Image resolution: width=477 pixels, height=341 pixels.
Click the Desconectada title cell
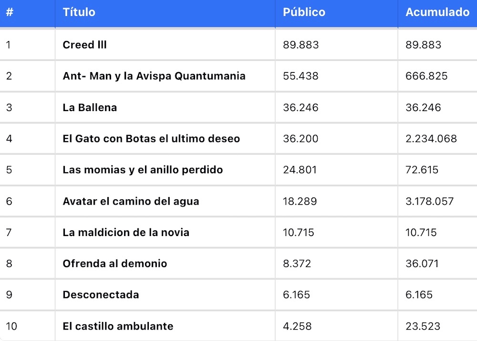(x=101, y=295)
